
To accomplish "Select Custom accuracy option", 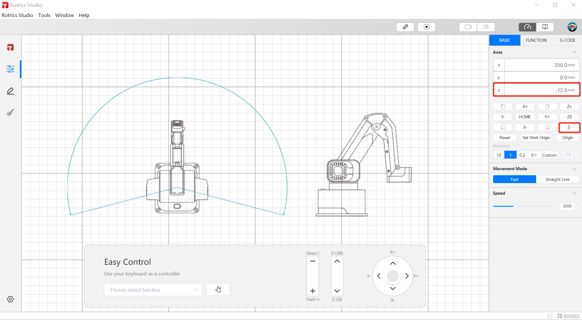I will 549,155.
